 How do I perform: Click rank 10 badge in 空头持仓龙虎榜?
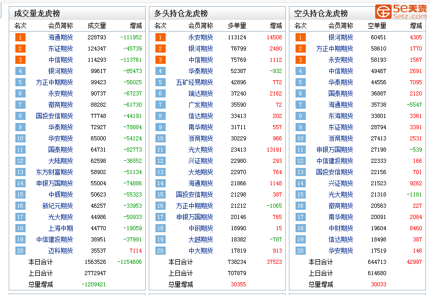coord(301,138)
